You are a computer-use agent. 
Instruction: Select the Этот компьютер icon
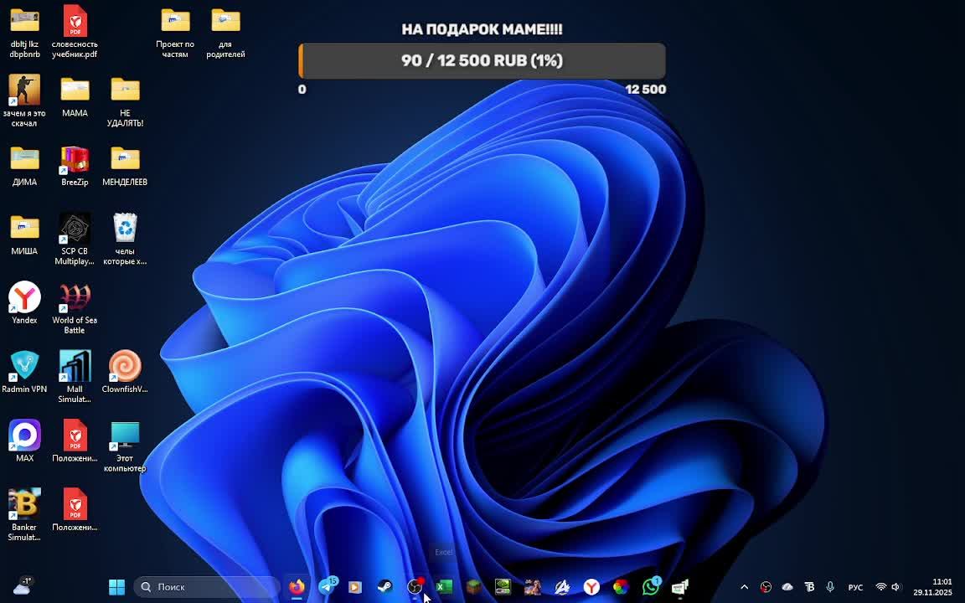pos(125,446)
